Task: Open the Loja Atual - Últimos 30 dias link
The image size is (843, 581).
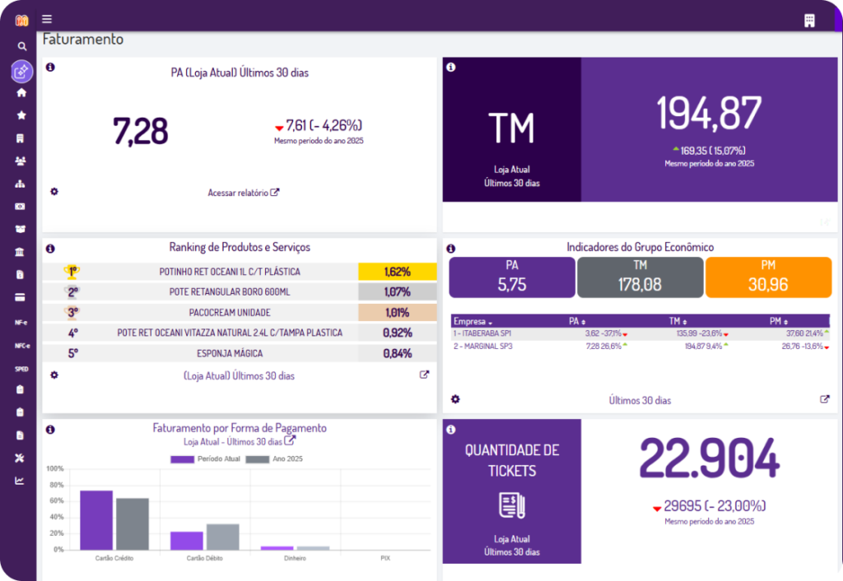Action: (x=239, y=441)
